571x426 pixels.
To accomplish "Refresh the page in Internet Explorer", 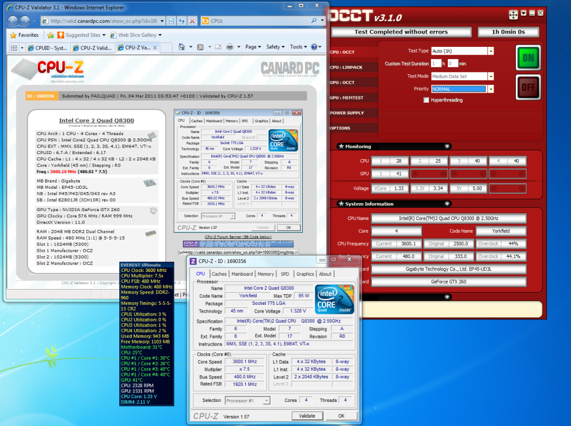I will coord(182,21).
